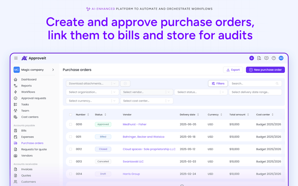Check the box for order 0014
The height and width of the screenshot is (186, 298).
click(x=70, y=174)
